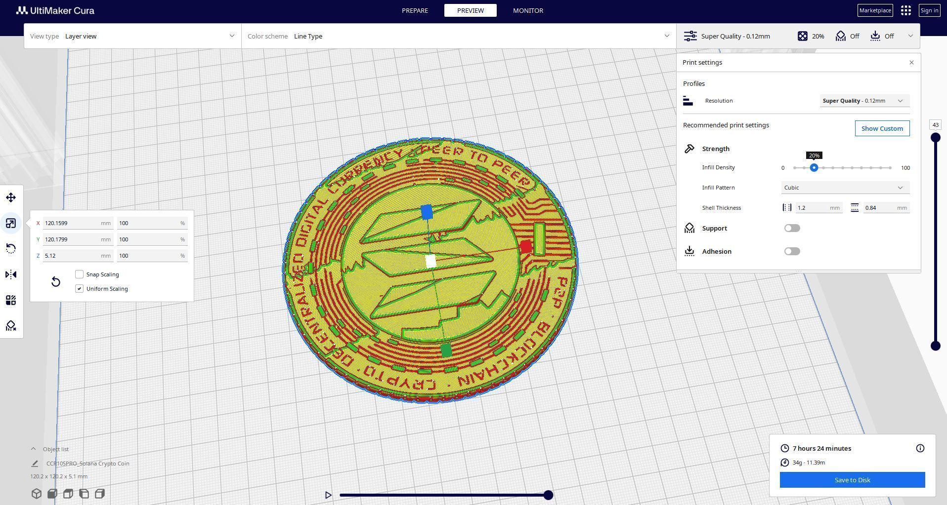Select the Support Blocker tool
This screenshot has height=505, width=947.
coord(11,326)
